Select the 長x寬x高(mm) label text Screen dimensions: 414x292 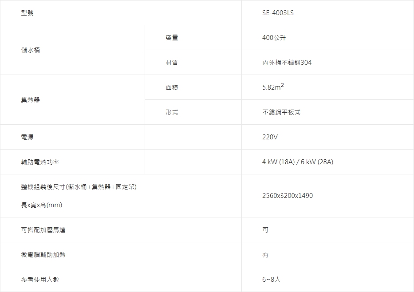pyautogui.click(x=42, y=205)
